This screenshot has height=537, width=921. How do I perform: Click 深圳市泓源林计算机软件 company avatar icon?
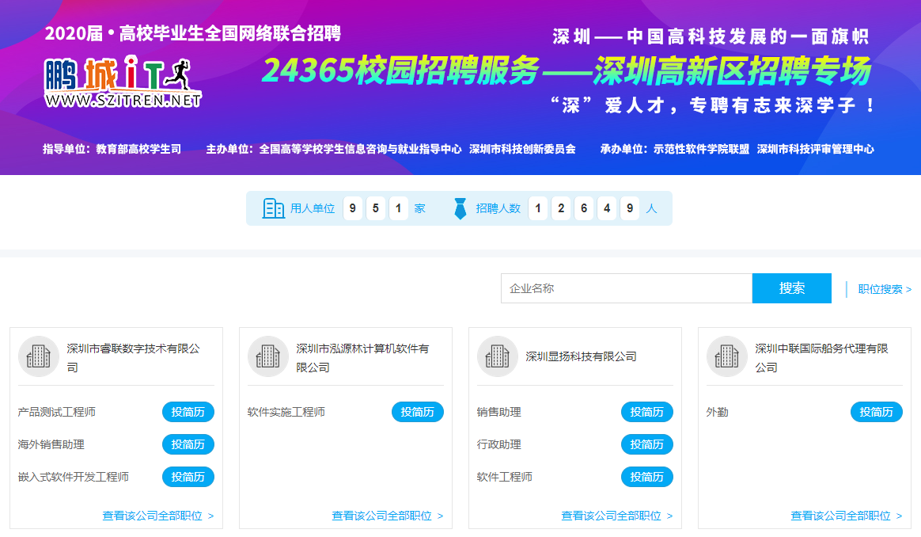coord(268,356)
